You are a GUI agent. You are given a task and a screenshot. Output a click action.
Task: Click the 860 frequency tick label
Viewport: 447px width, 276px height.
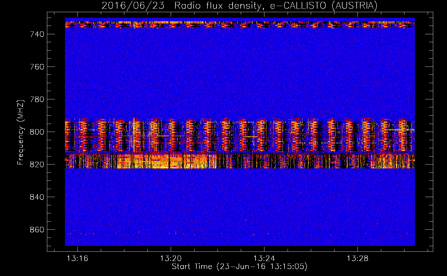tap(37, 230)
